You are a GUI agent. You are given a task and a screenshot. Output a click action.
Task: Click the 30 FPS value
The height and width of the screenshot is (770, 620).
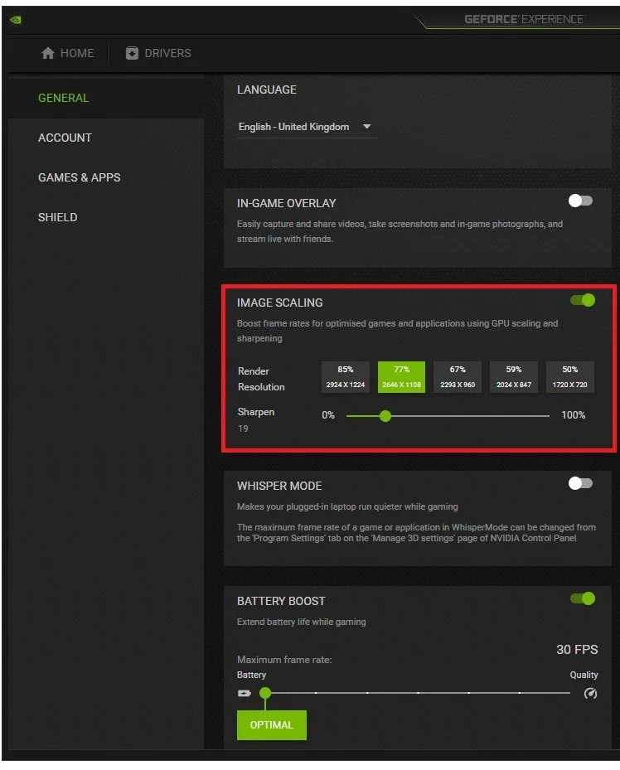[x=577, y=649]
